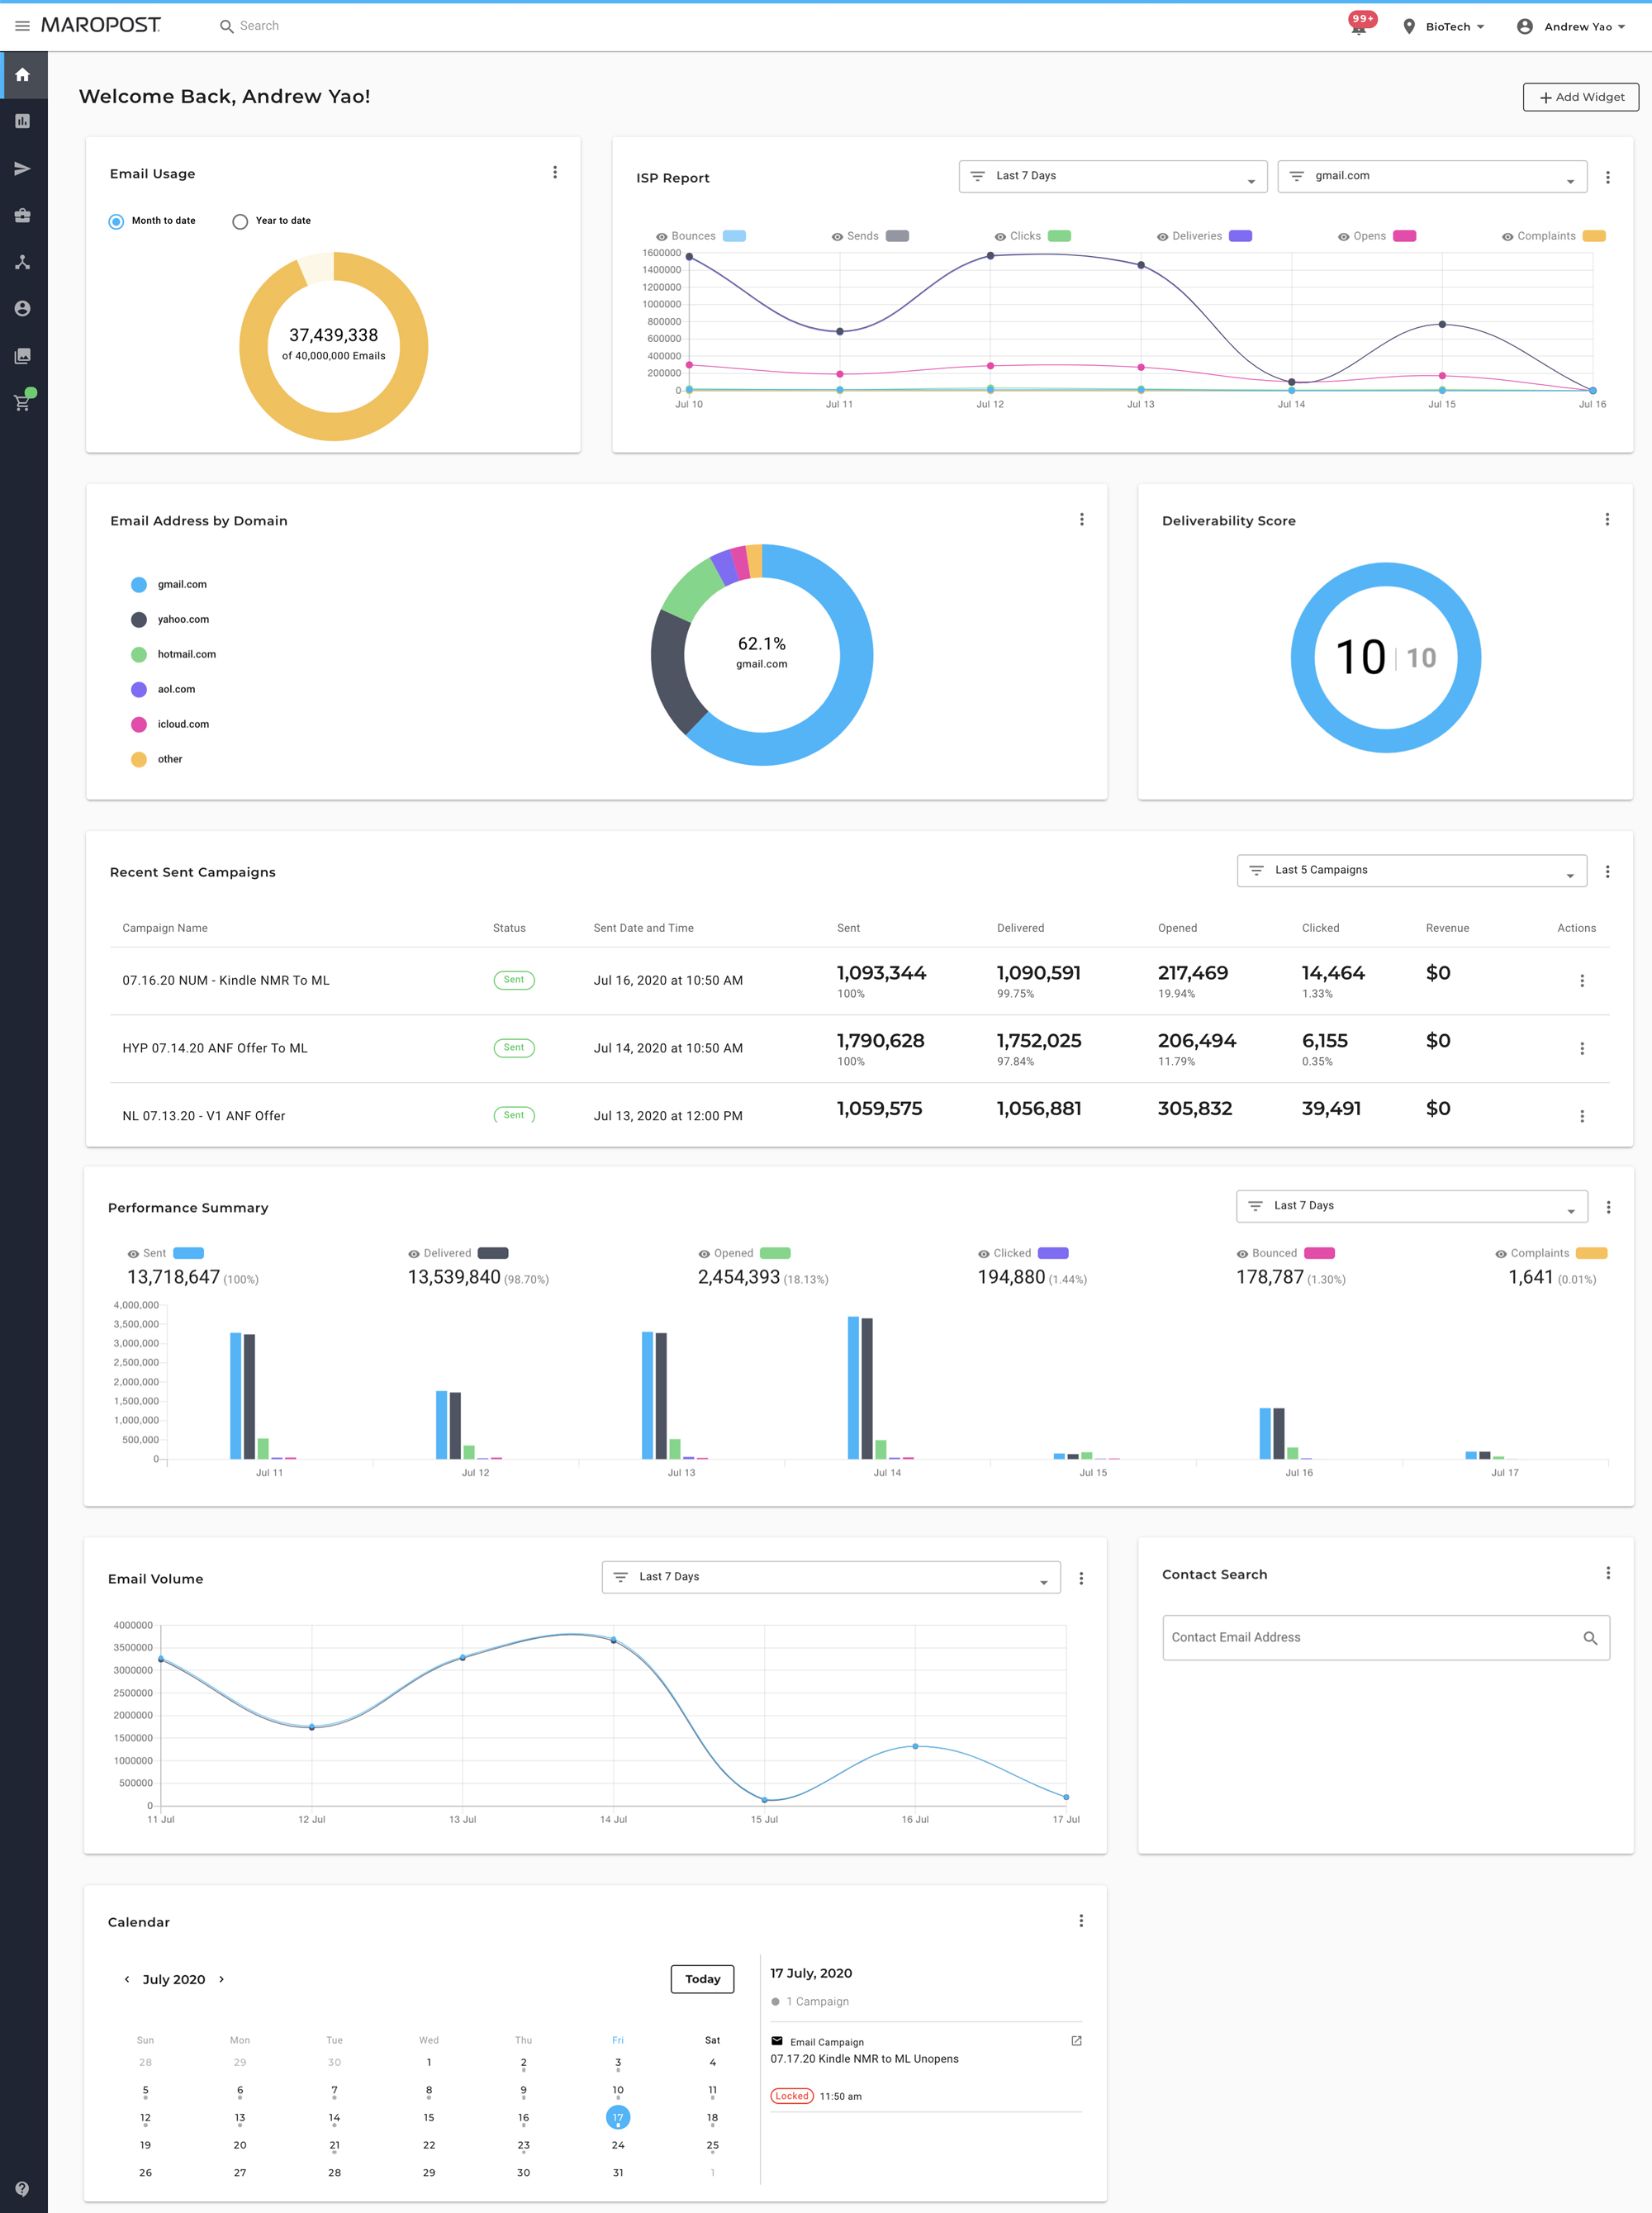Click the yahoo.com color swatch in domain legend

click(x=139, y=620)
